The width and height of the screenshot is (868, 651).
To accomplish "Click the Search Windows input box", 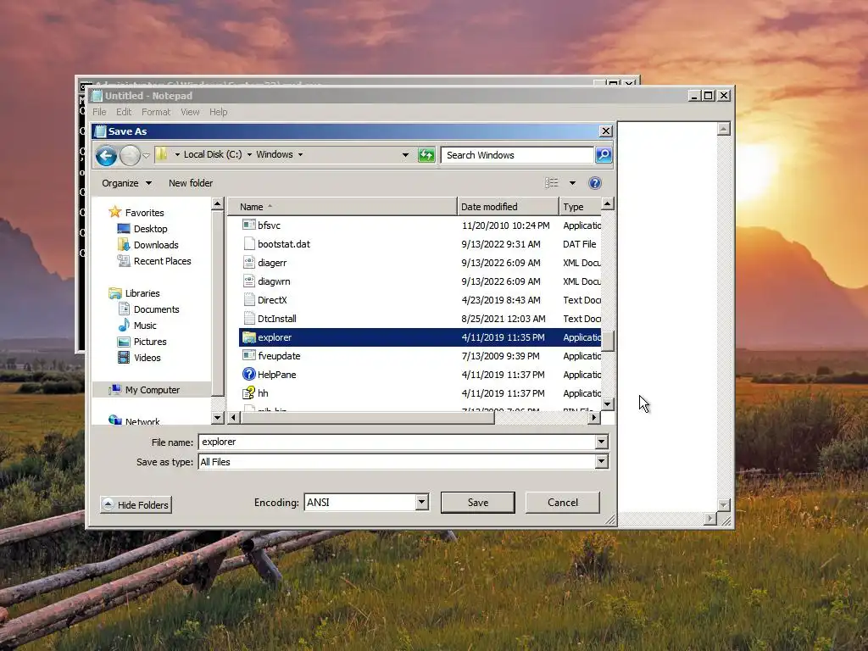I will tap(517, 155).
